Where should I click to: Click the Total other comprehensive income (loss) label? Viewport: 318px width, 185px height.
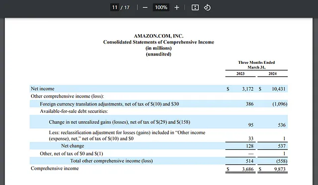click(x=111, y=161)
